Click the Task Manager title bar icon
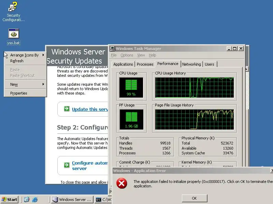Screen dimensions: 273x204 tap(113, 49)
